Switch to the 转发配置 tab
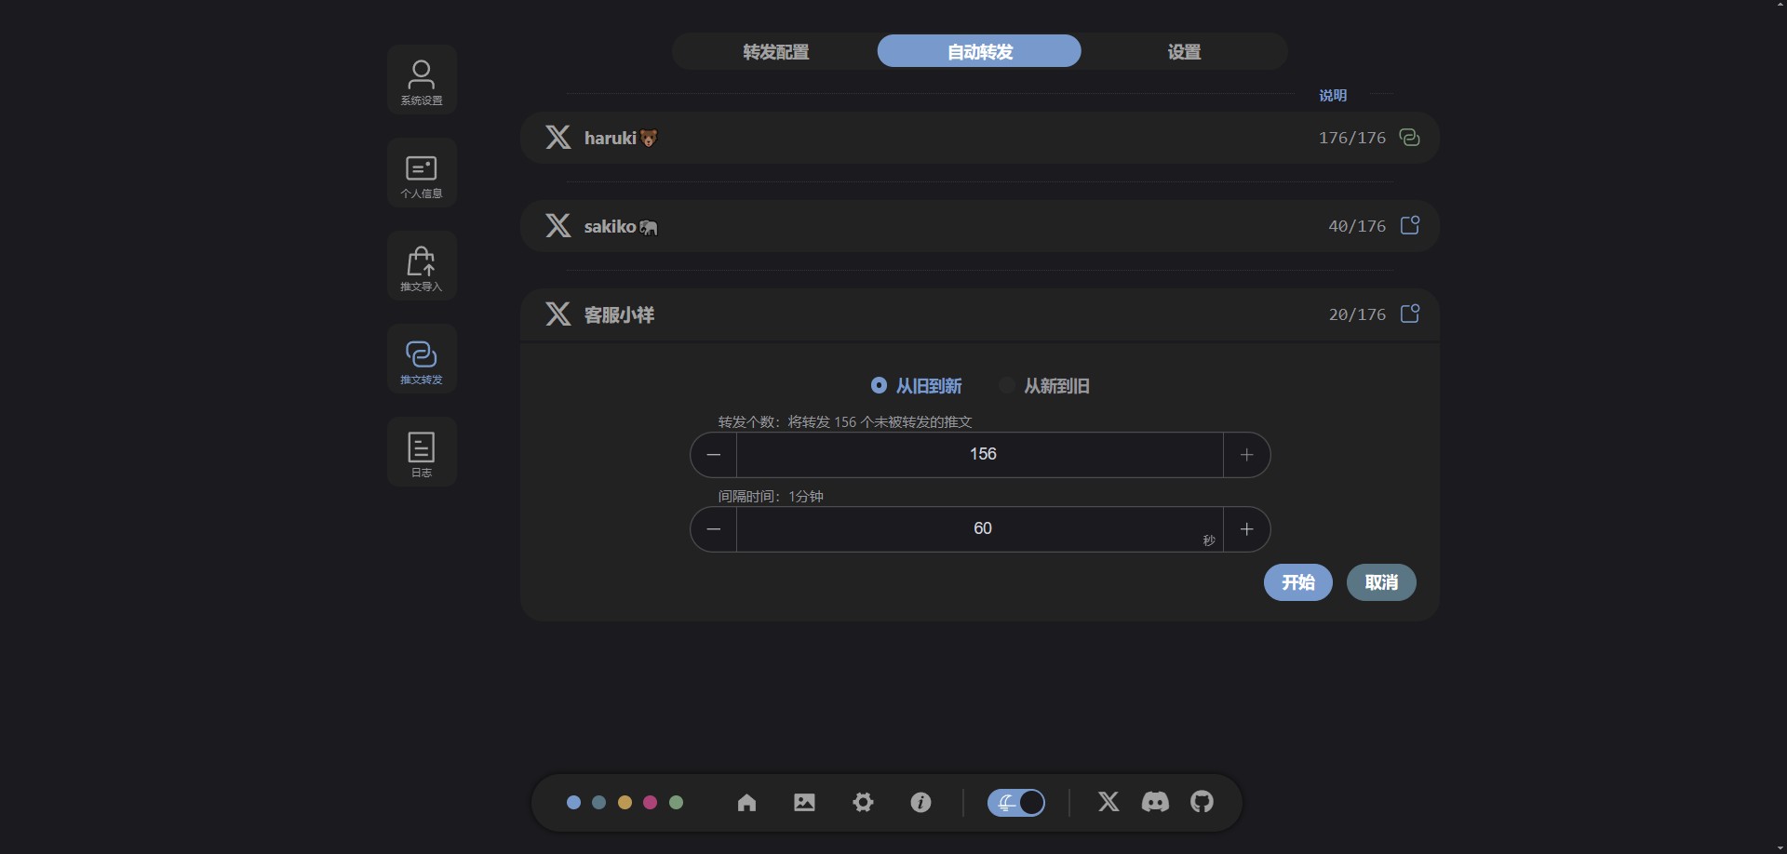This screenshot has width=1787, height=854. [x=775, y=52]
